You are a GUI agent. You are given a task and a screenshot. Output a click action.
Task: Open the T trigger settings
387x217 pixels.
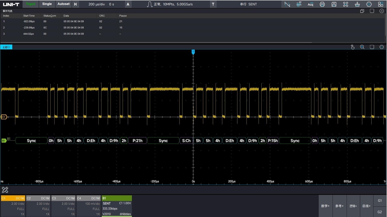tap(213, 4)
